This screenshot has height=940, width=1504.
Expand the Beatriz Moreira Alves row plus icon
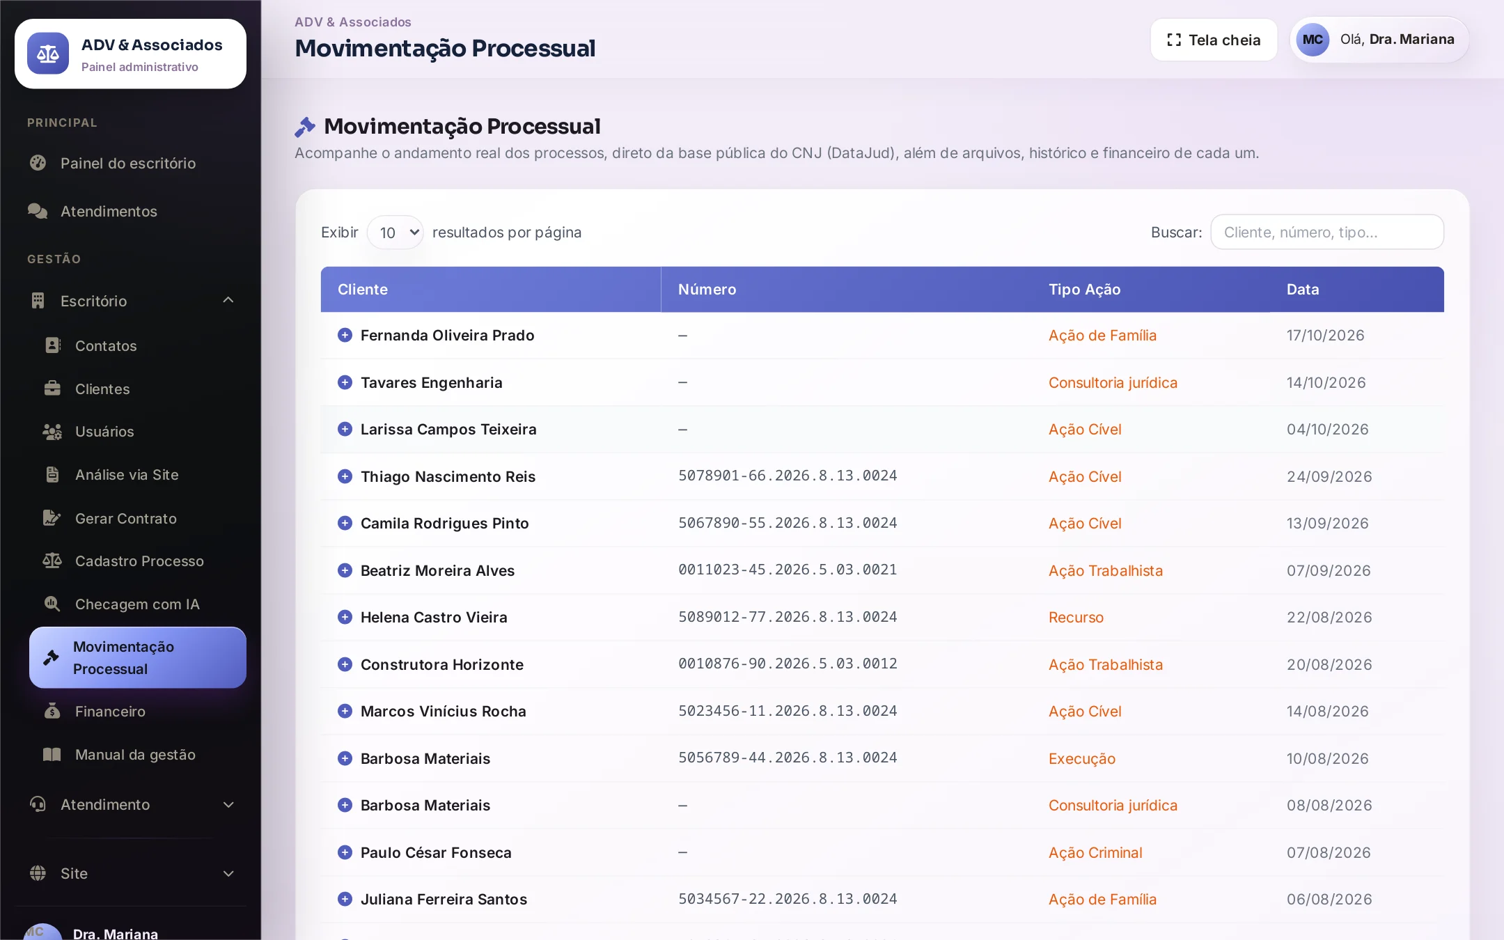click(345, 570)
